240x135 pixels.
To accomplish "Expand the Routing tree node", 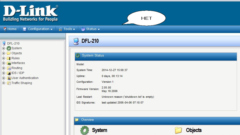I will coord(3,68).
